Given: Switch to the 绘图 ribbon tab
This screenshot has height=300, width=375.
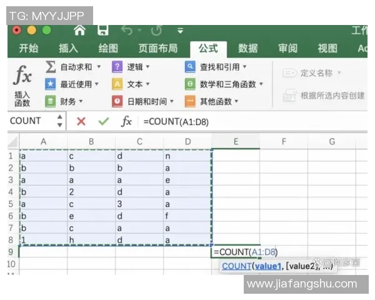Looking at the screenshot, I should tap(108, 48).
